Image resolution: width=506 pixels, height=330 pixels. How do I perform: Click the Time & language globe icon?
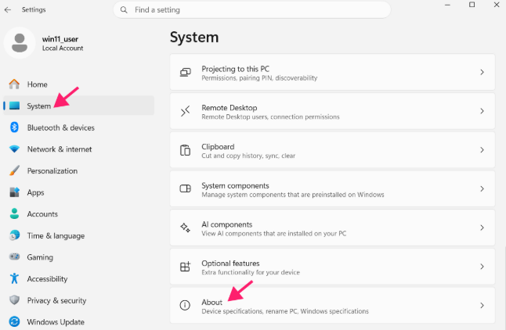(14, 235)
